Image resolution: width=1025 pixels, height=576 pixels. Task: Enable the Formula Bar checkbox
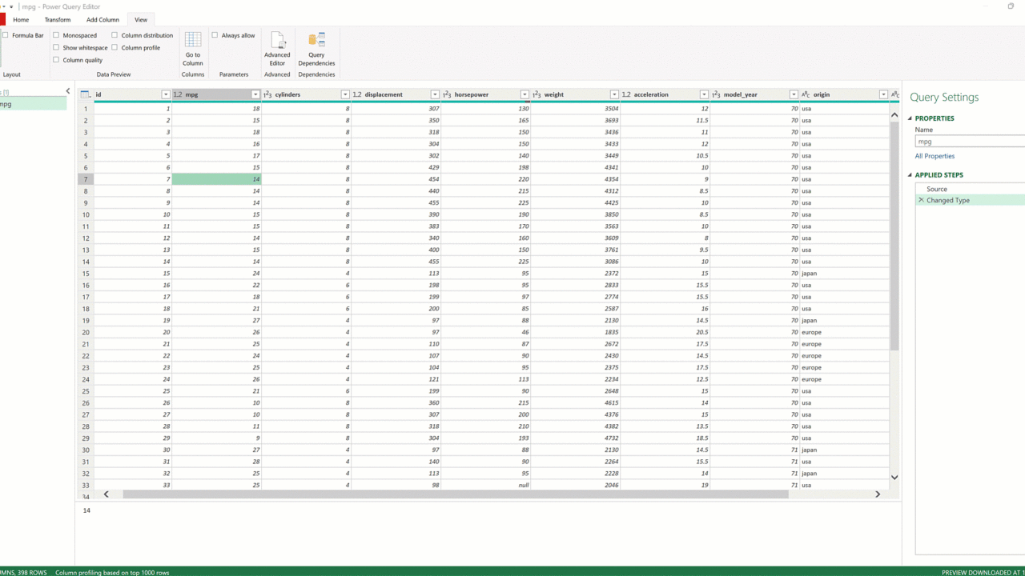click(x=6, y=35)
